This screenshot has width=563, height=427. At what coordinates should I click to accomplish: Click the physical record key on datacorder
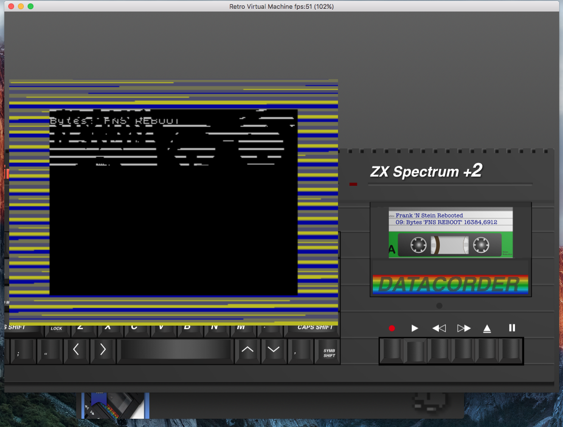(x=391, y=350)
